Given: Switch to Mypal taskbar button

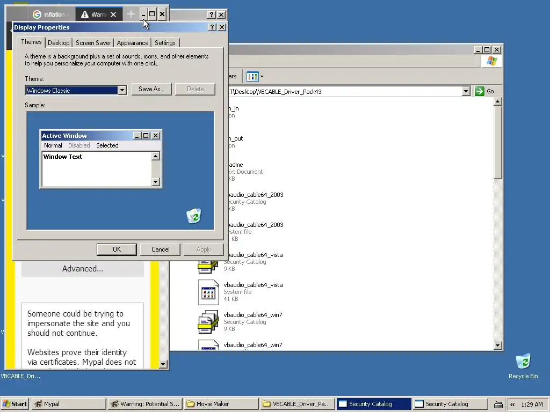Looking at the screenshot, I should click(x=69, y=404).
